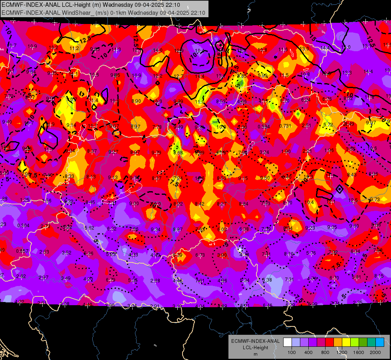Click the grid value 1.90
The height and width of the screenshot is (360, 391).
(x=286, y=151)
